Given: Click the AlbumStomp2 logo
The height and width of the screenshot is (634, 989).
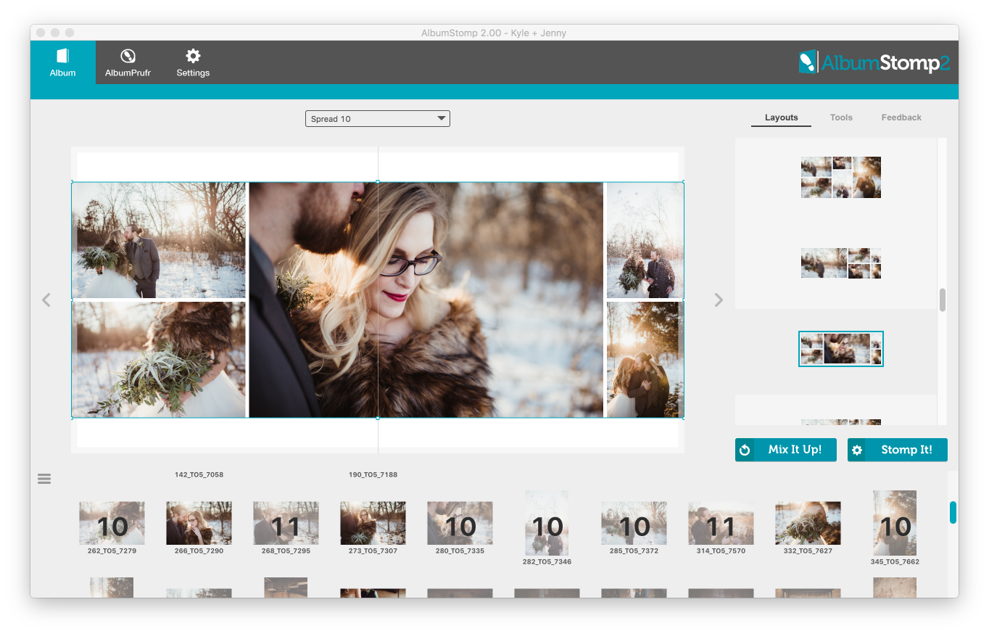Looking at the screenshot, I should [x=874, y=62].
